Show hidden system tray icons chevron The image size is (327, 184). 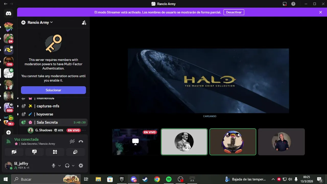pos(273,179)
